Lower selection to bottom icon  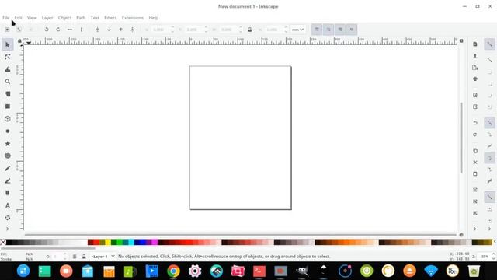pos(97,30)
